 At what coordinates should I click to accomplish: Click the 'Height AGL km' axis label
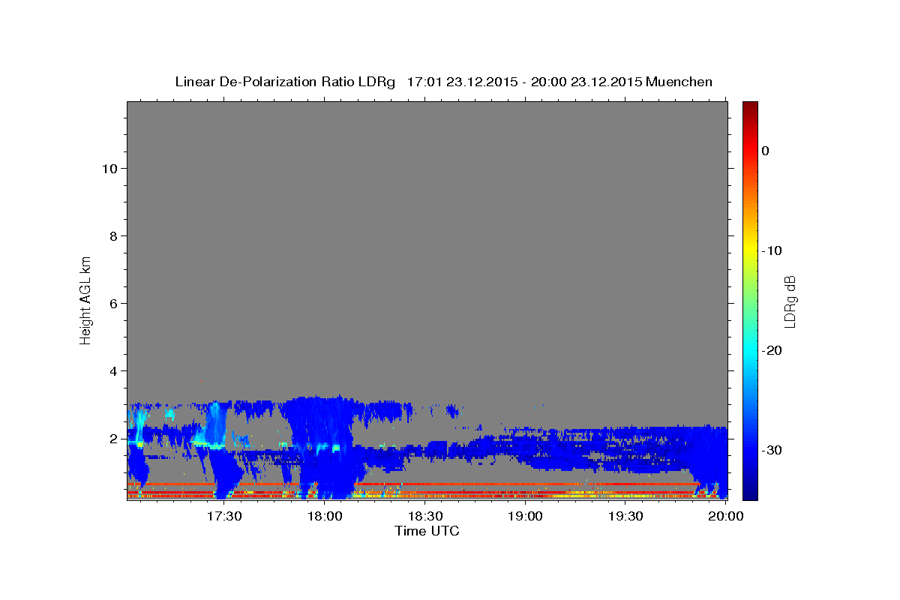coord(86,299)
